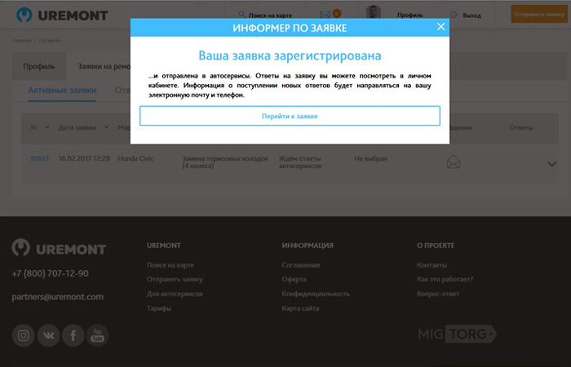Switch to the 'Профиль' tab
The height and width of the screenshot is (367, 571).
tap(39, 66)
